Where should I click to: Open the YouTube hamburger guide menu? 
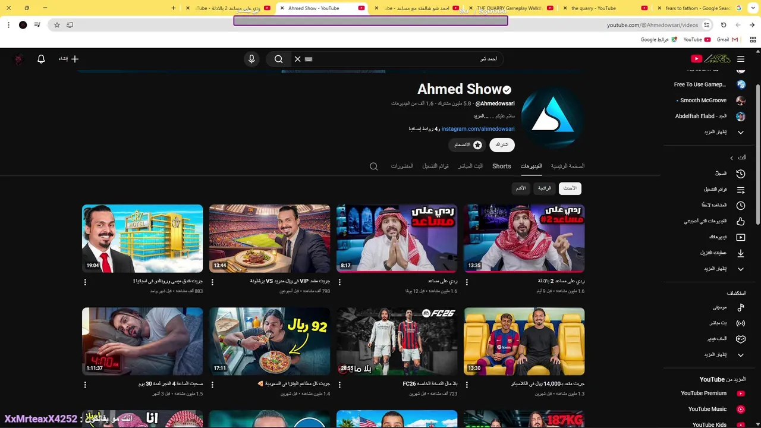(x=741, y=59)
